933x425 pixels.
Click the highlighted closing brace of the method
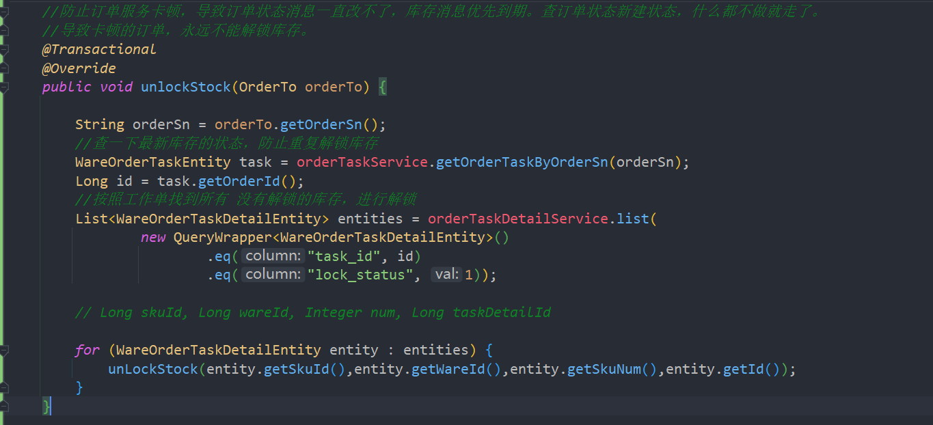[x=46, y=406]
